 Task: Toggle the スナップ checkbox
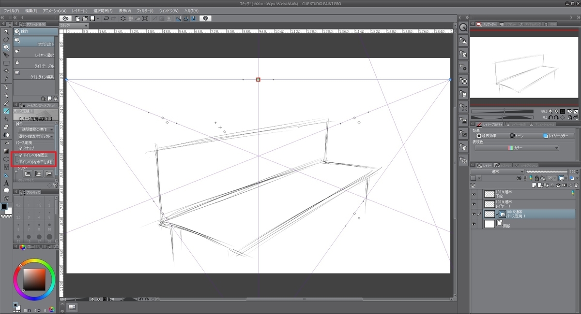click(x=20, y=148)
